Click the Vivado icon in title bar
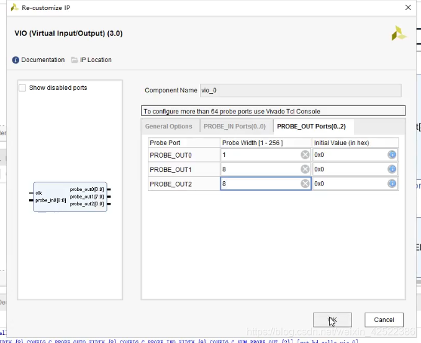The height and width of the screenshot is (343, 421). [x=14, y=7]
